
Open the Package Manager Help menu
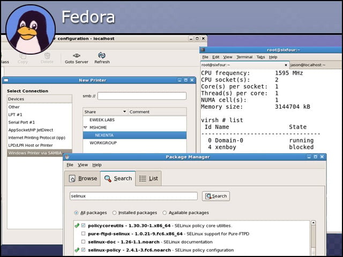97,165
